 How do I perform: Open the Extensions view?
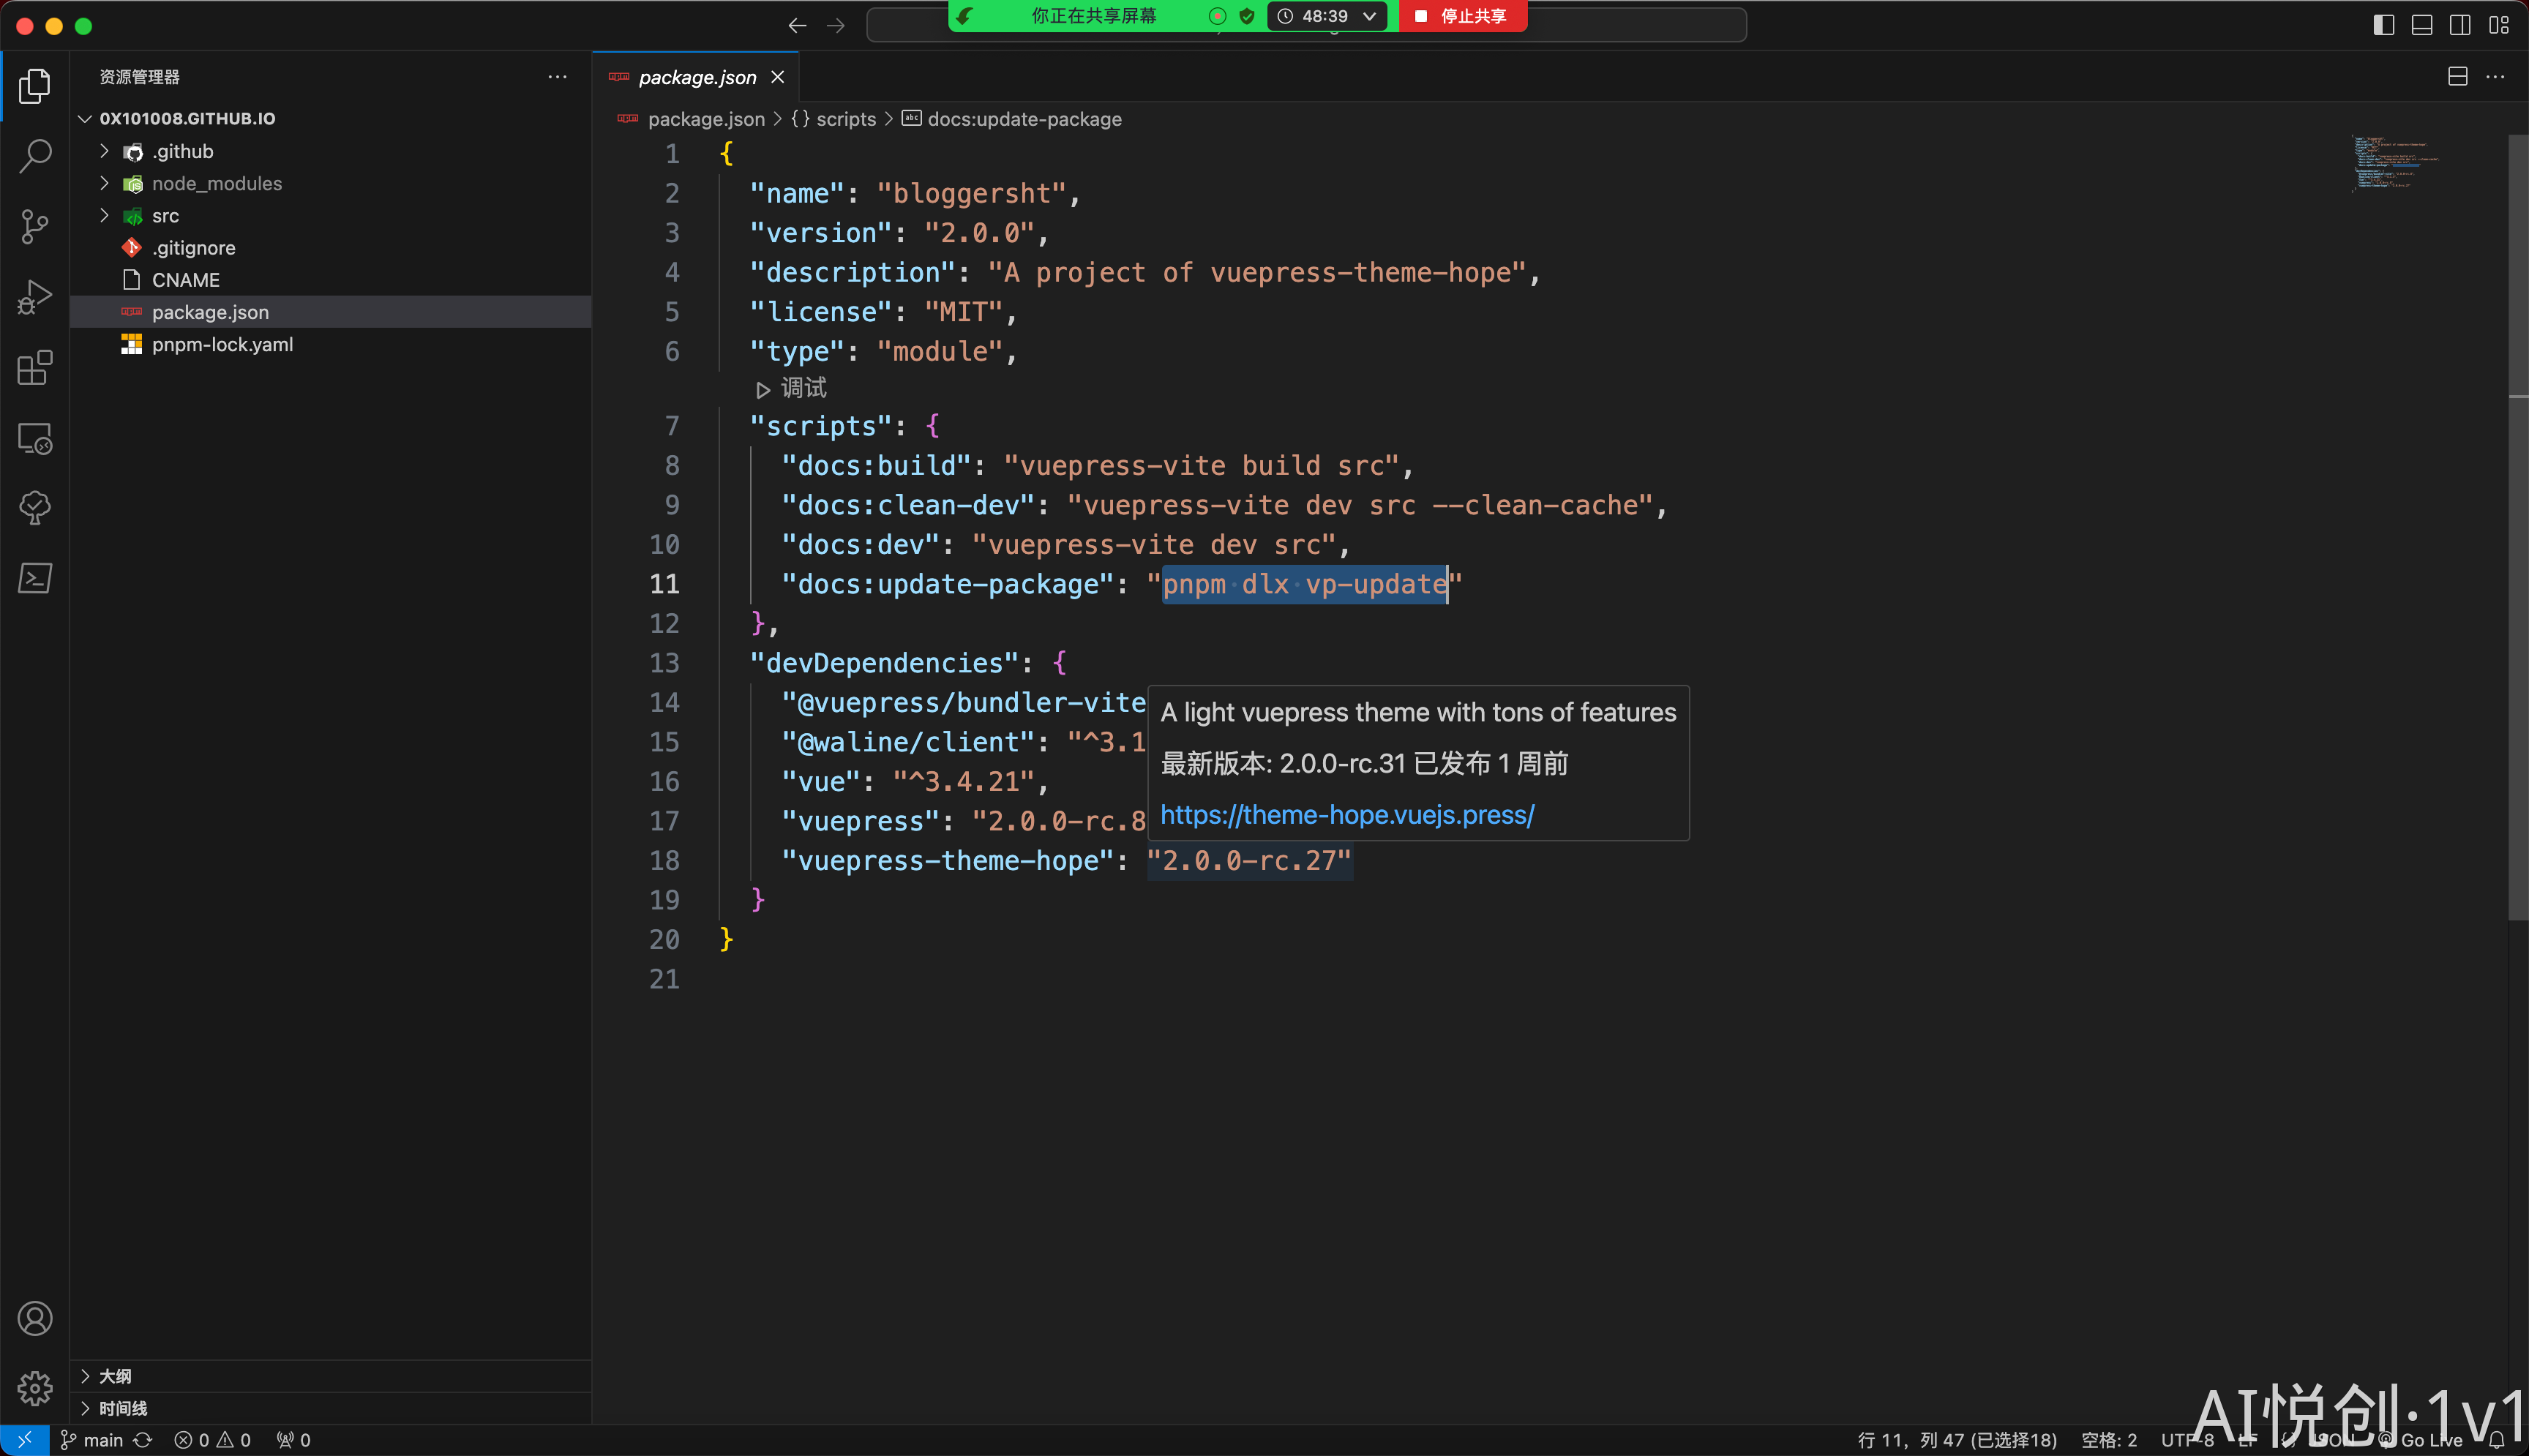(35, 368)
